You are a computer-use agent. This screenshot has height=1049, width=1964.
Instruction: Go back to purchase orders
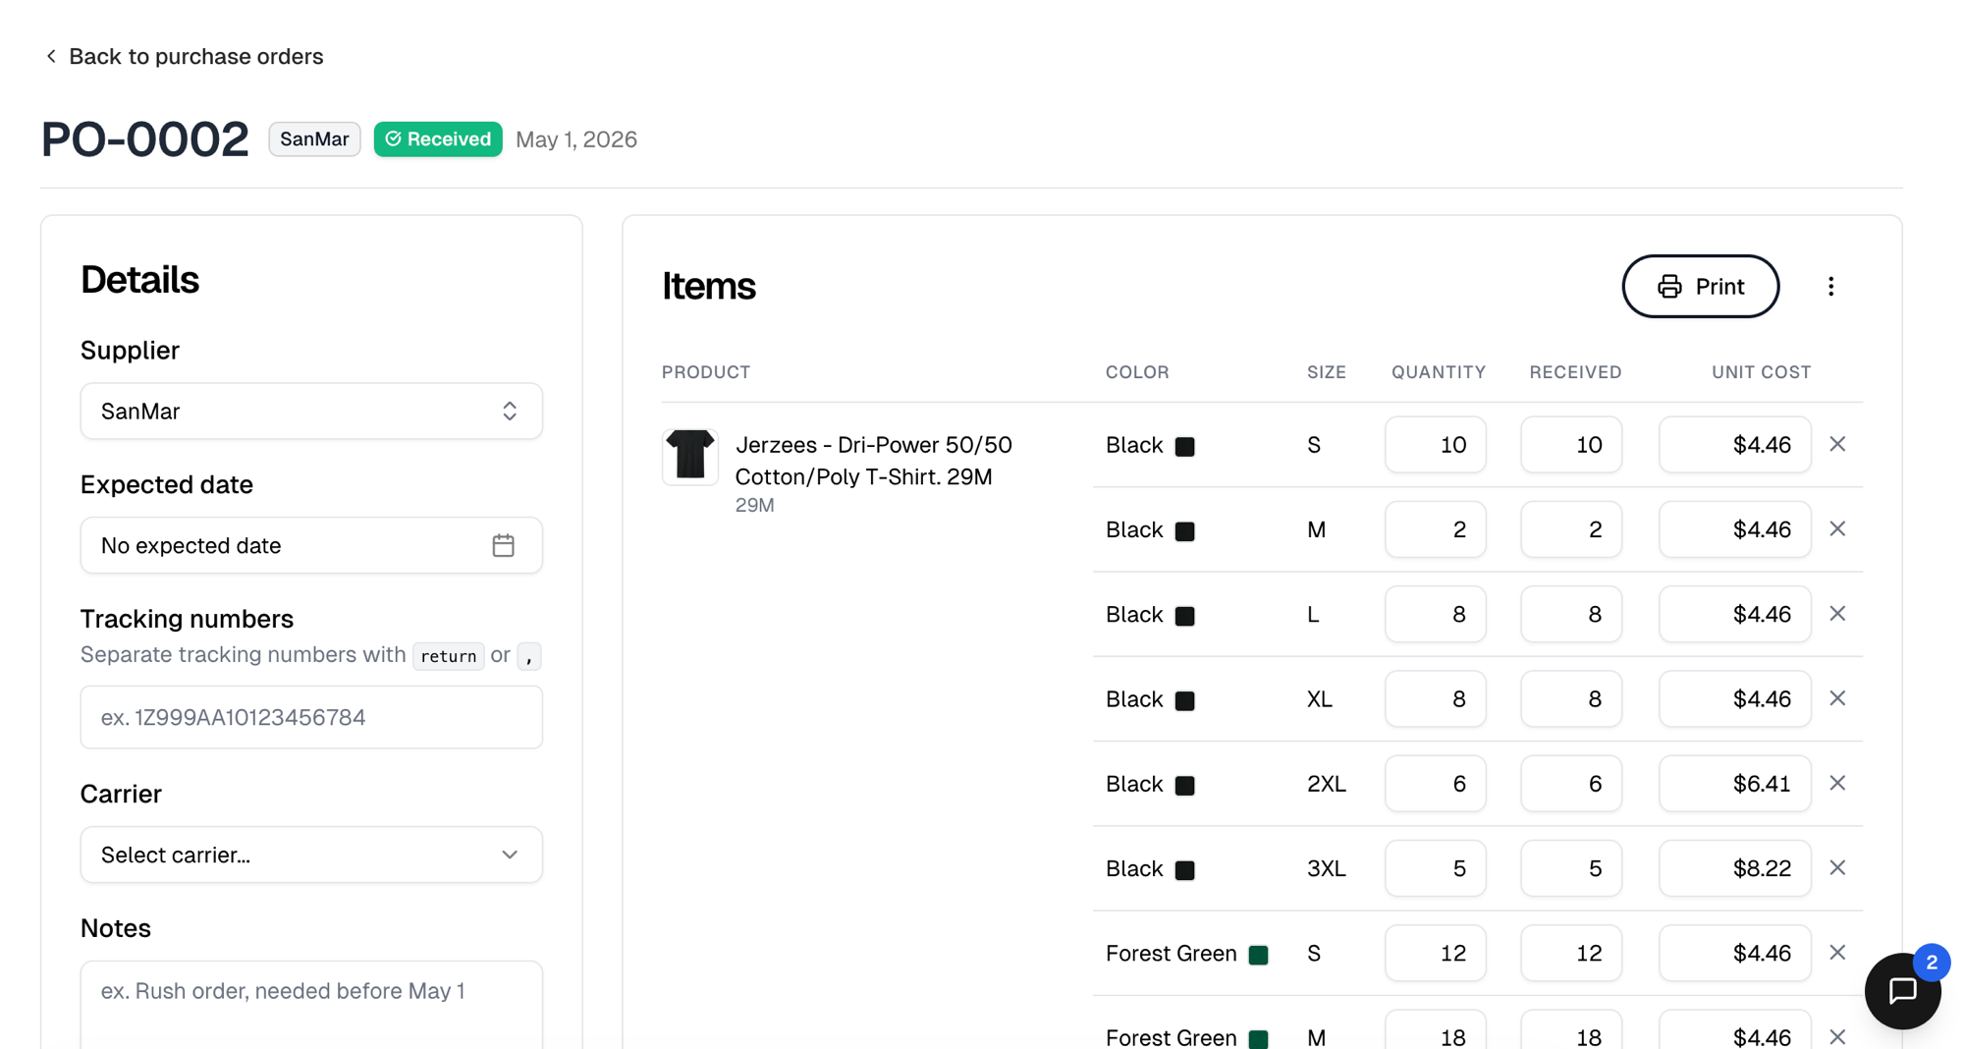[x=184, y=56]
